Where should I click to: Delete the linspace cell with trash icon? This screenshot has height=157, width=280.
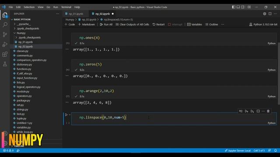coord(268,111)
